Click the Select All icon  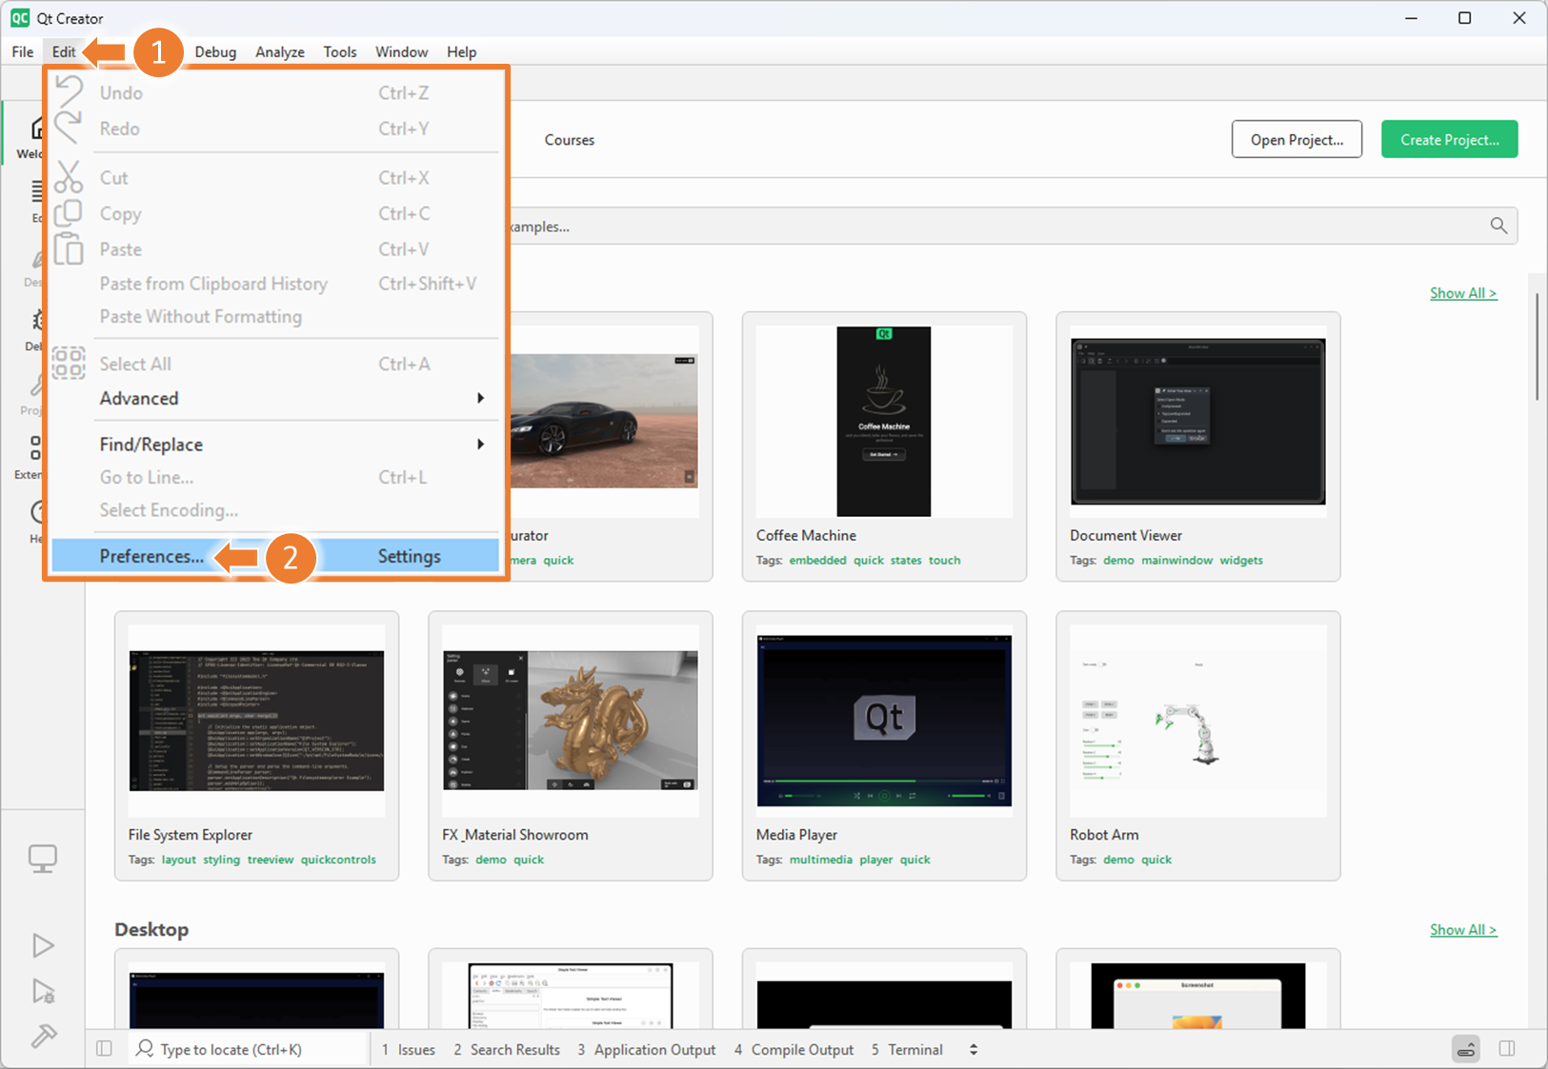click(69, 363)
